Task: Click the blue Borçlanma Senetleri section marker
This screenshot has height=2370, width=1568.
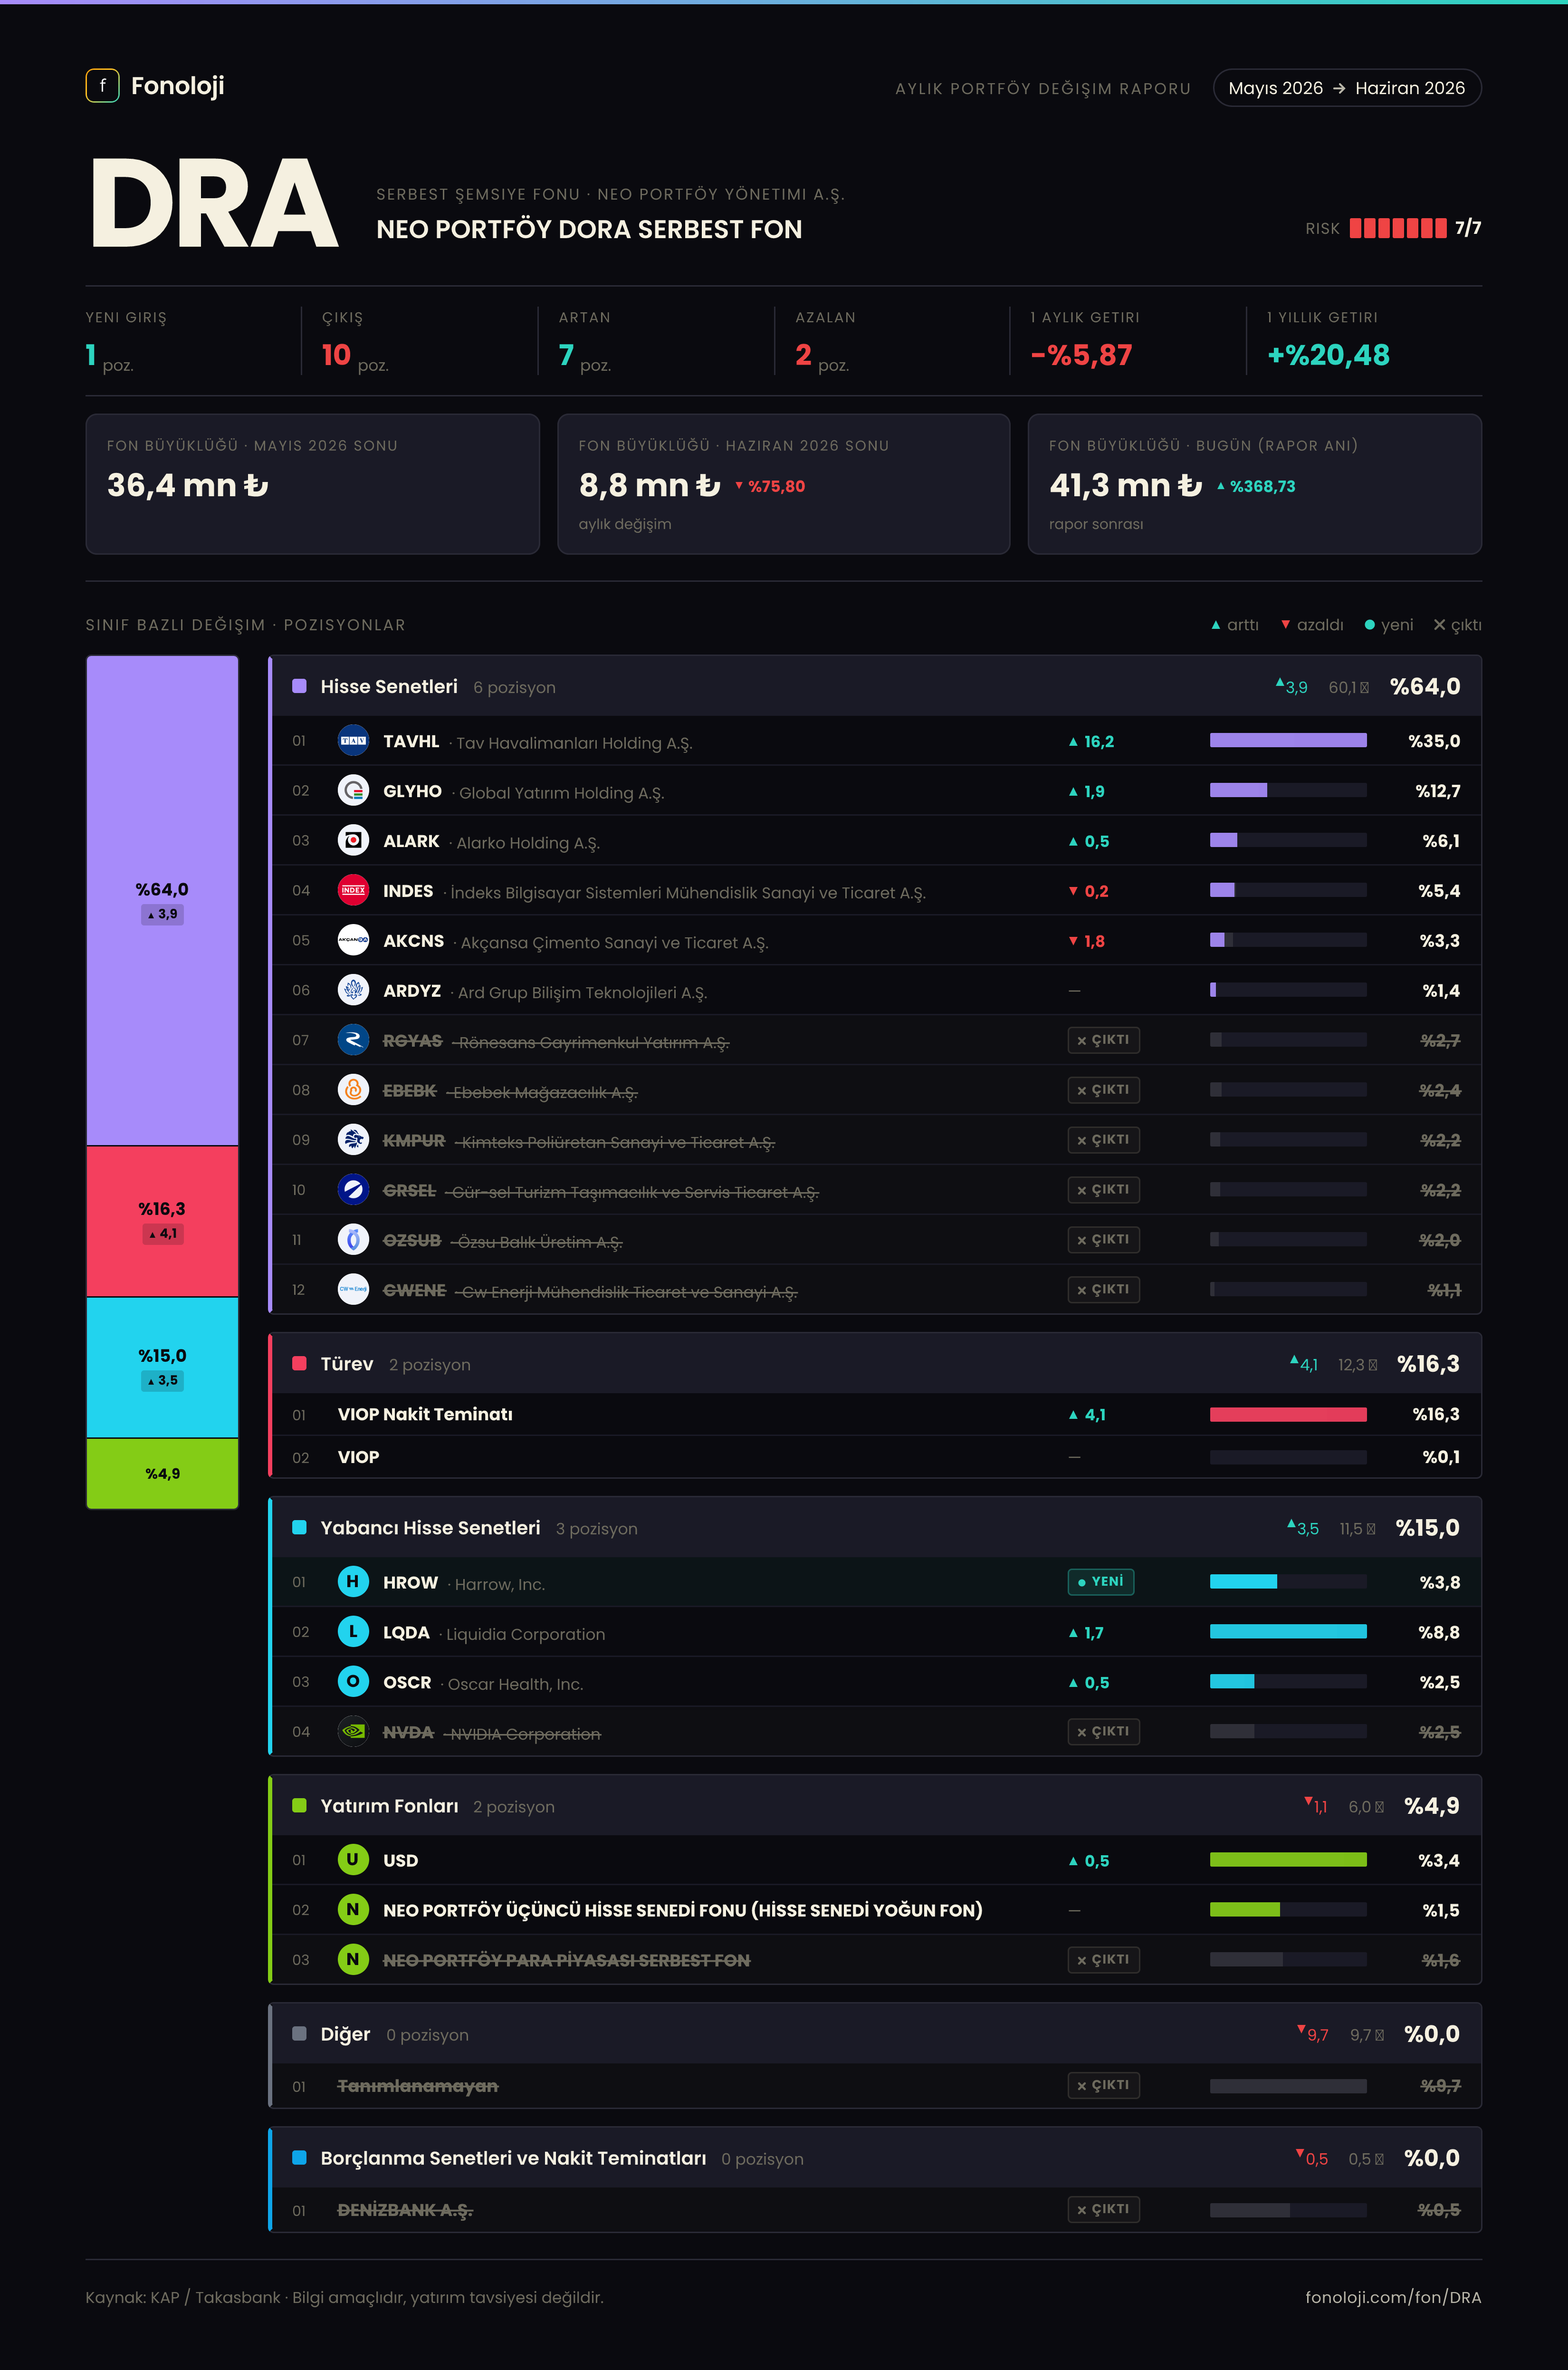Action: (299, 2158)
